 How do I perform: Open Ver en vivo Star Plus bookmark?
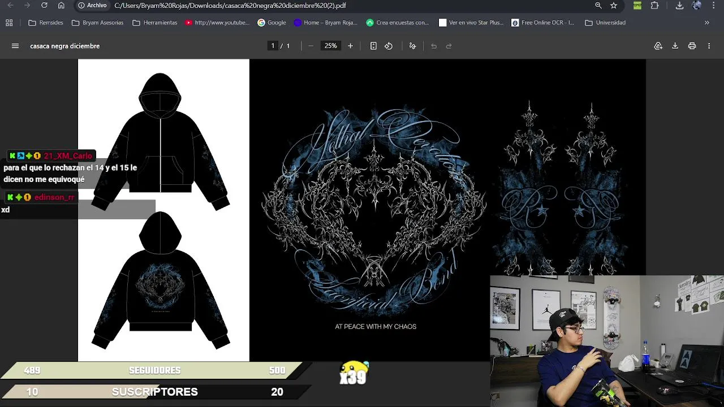click(471, 23)
